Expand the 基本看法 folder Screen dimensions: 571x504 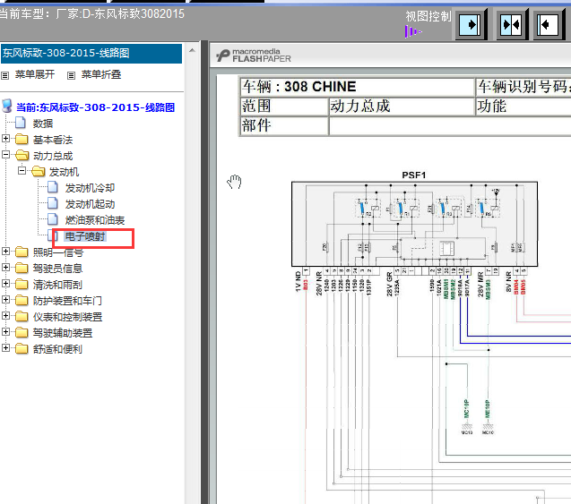[x=5, y=139]
